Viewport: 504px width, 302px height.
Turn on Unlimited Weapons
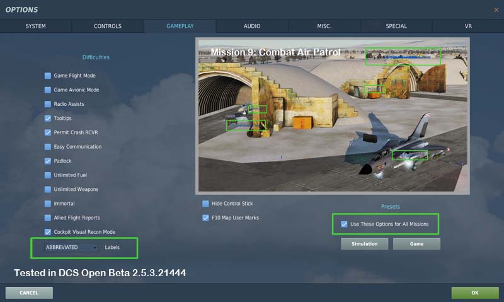point(48,189)
